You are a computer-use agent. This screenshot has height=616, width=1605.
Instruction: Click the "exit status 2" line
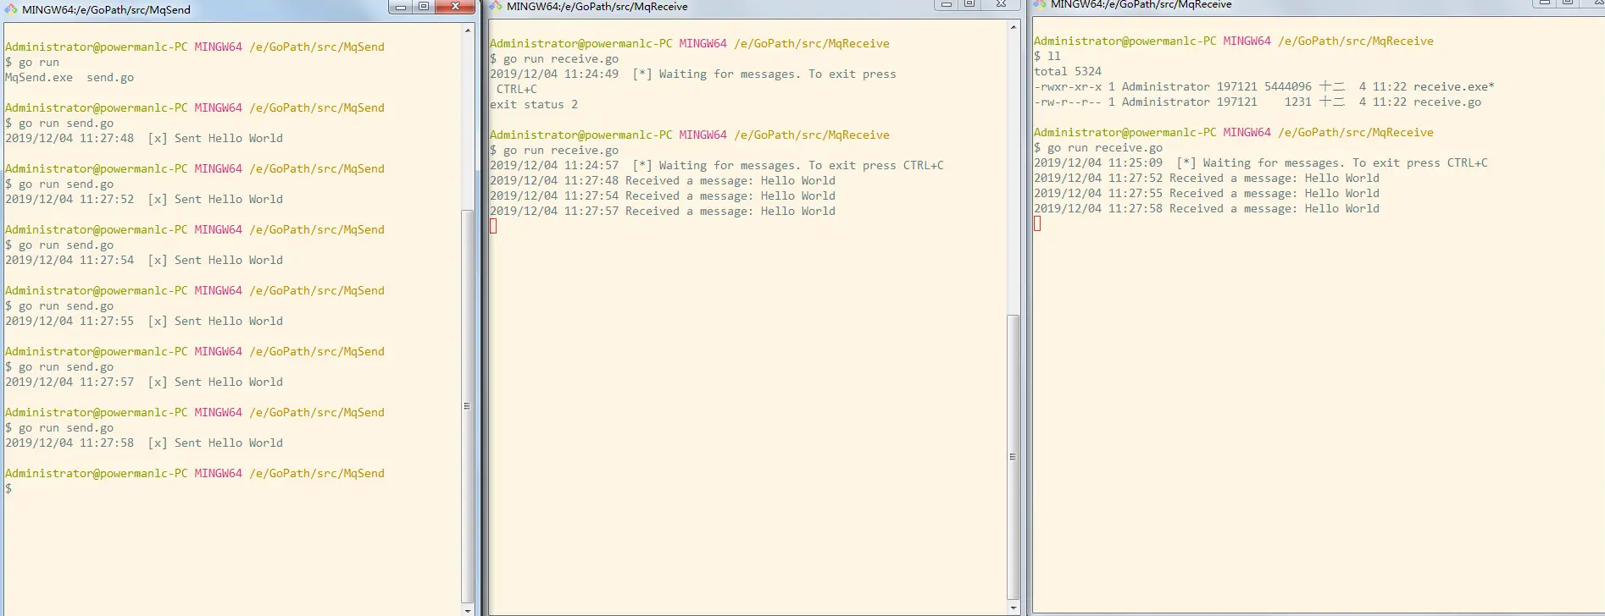tap(534, 105)
